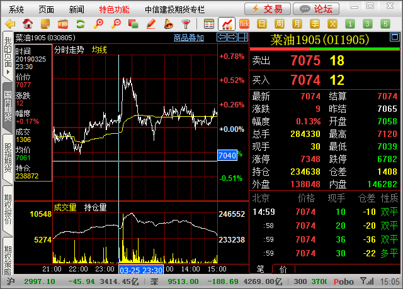This screenshot has height=289, width=403.
Task: Click the alert bell icon
Action: point(167,24)
